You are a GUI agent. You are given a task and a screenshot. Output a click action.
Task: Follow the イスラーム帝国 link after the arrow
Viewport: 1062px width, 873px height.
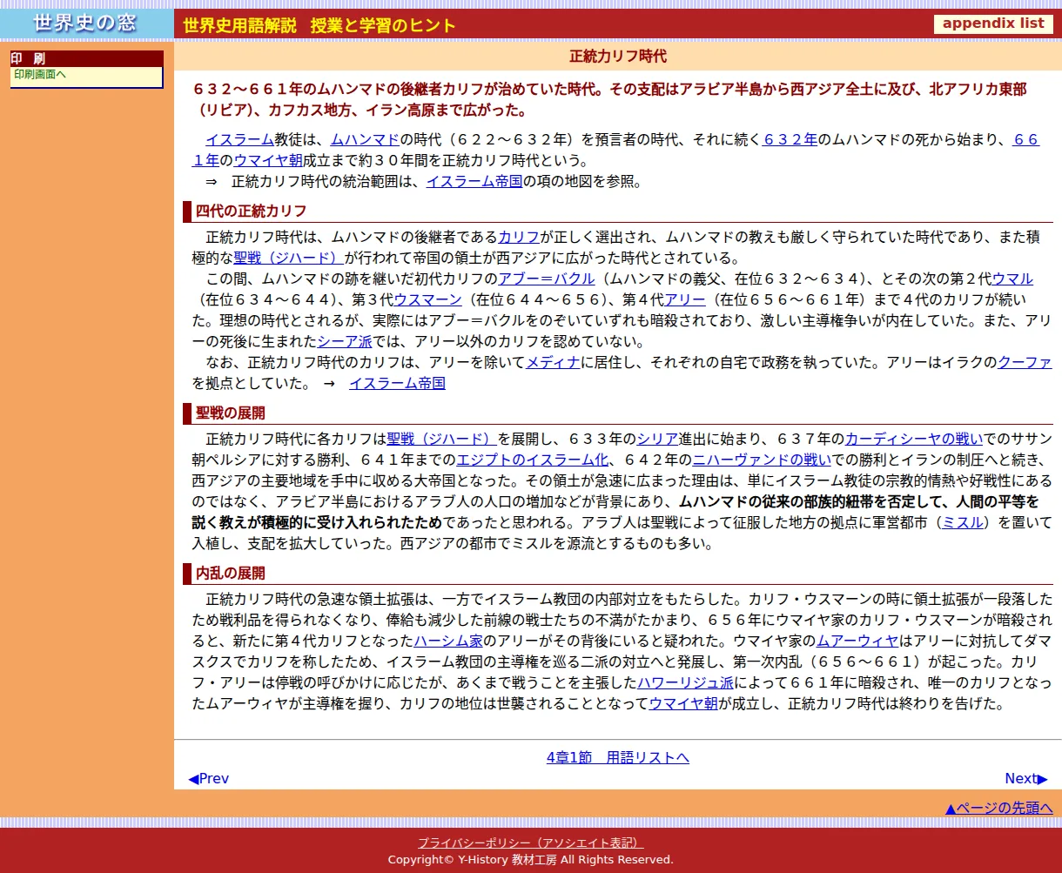coord(397,383)
